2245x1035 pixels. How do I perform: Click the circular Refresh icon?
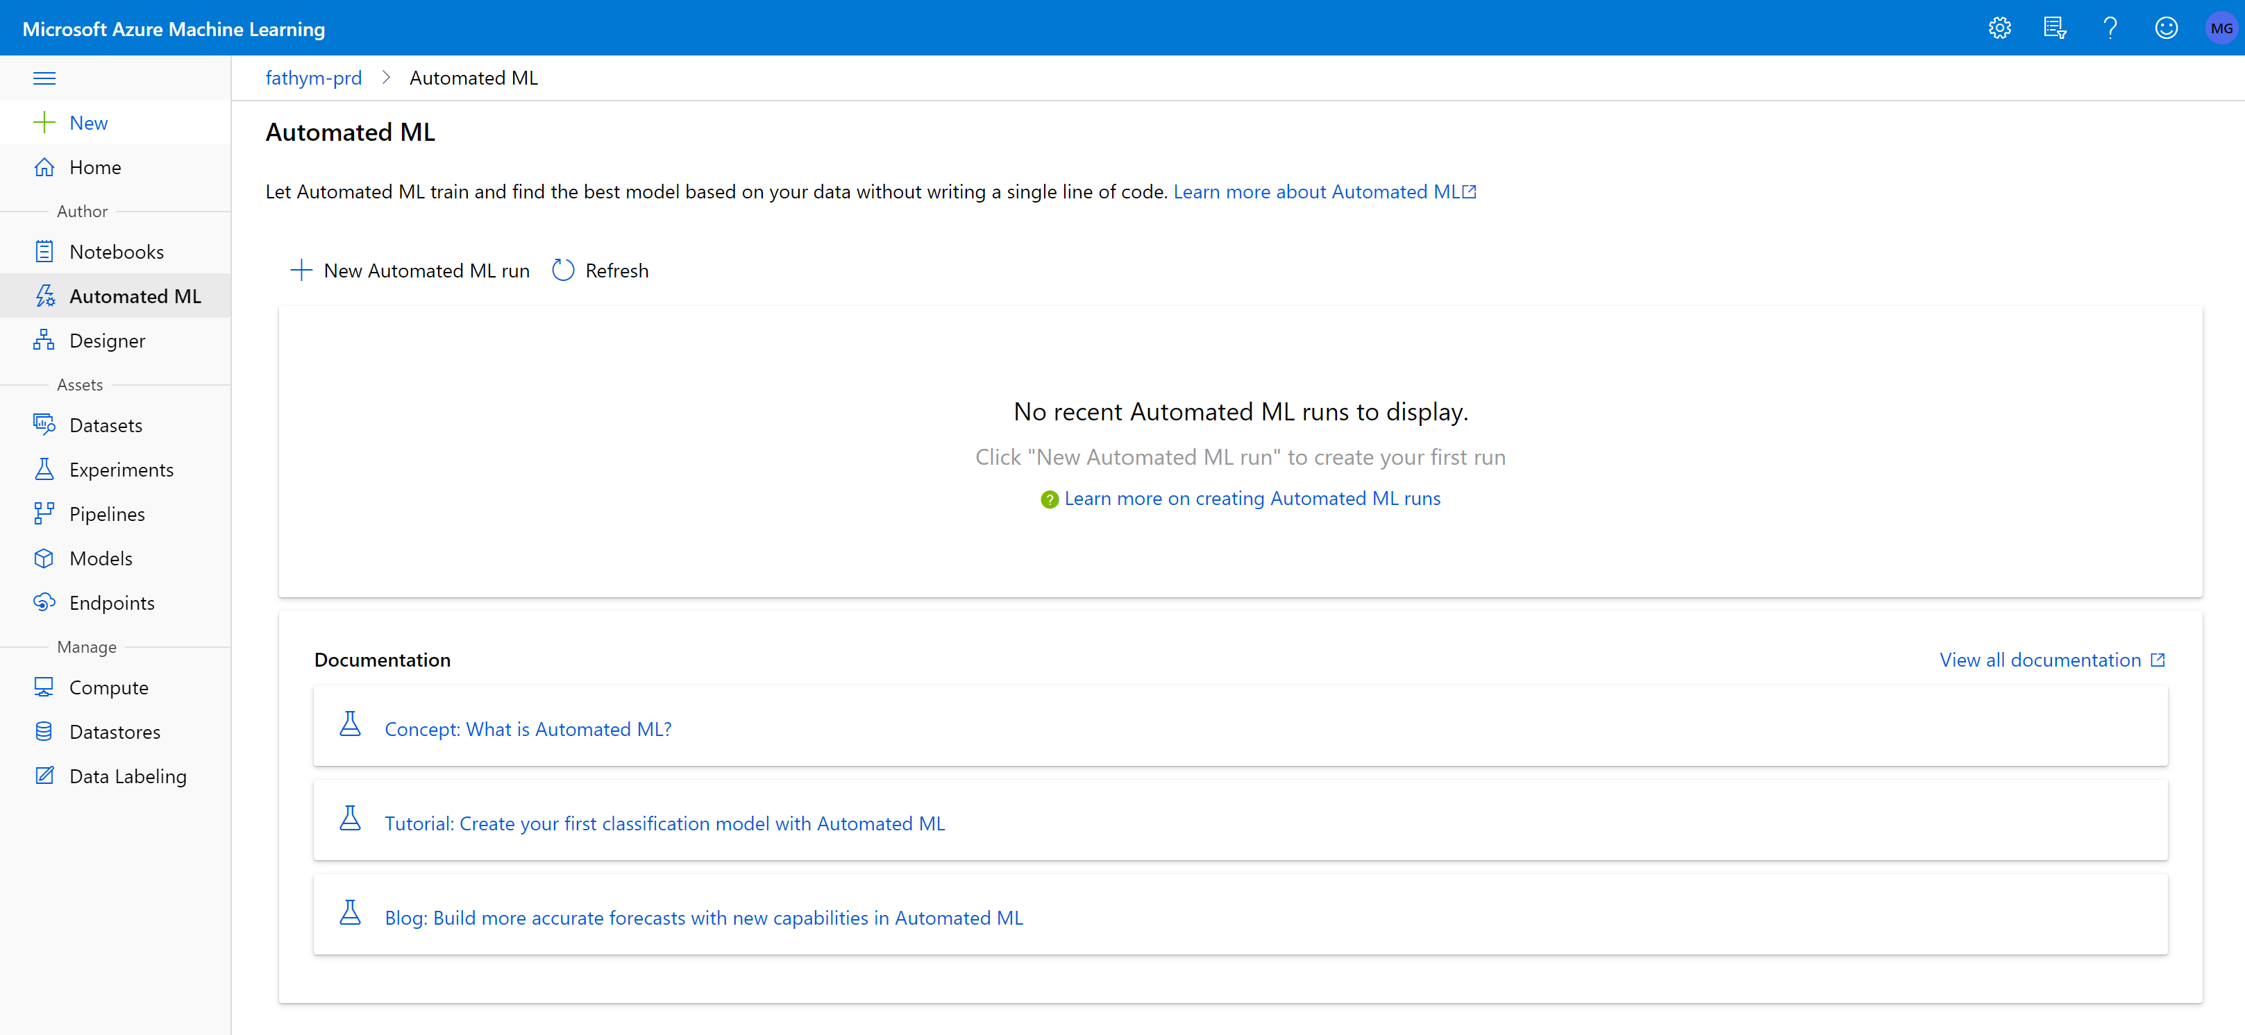tap(563, 270)
